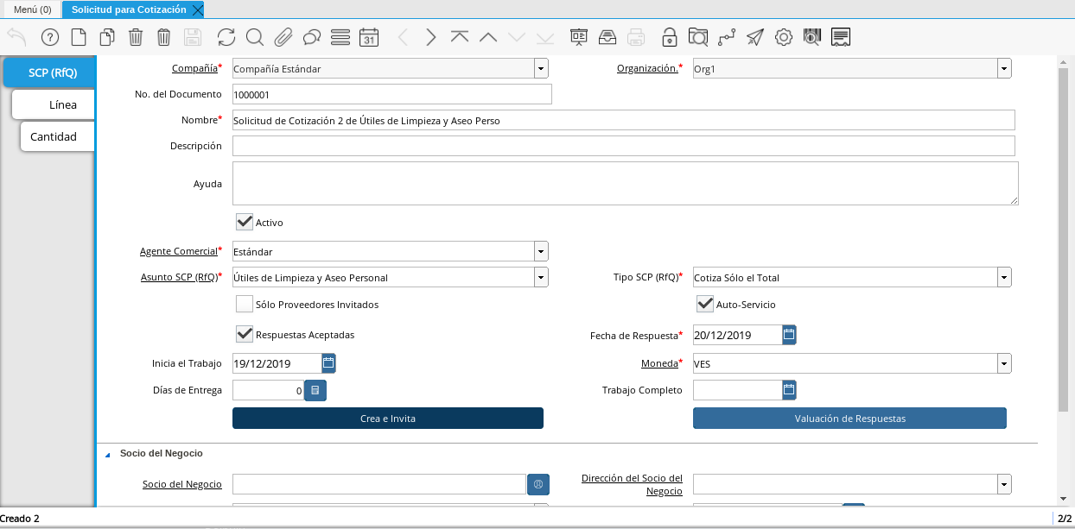Open the Find record magnifier icon
This screenshot has height=529, width=1075.
tap(254, 37)
